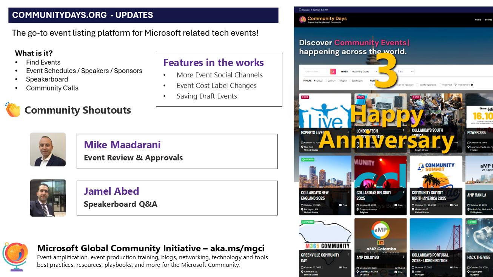Click the Community Days logo icon
The width and height of the screenshot is (493, 277).
(303, 20)
